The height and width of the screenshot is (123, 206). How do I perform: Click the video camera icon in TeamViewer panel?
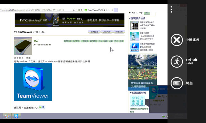pos(159,96)
